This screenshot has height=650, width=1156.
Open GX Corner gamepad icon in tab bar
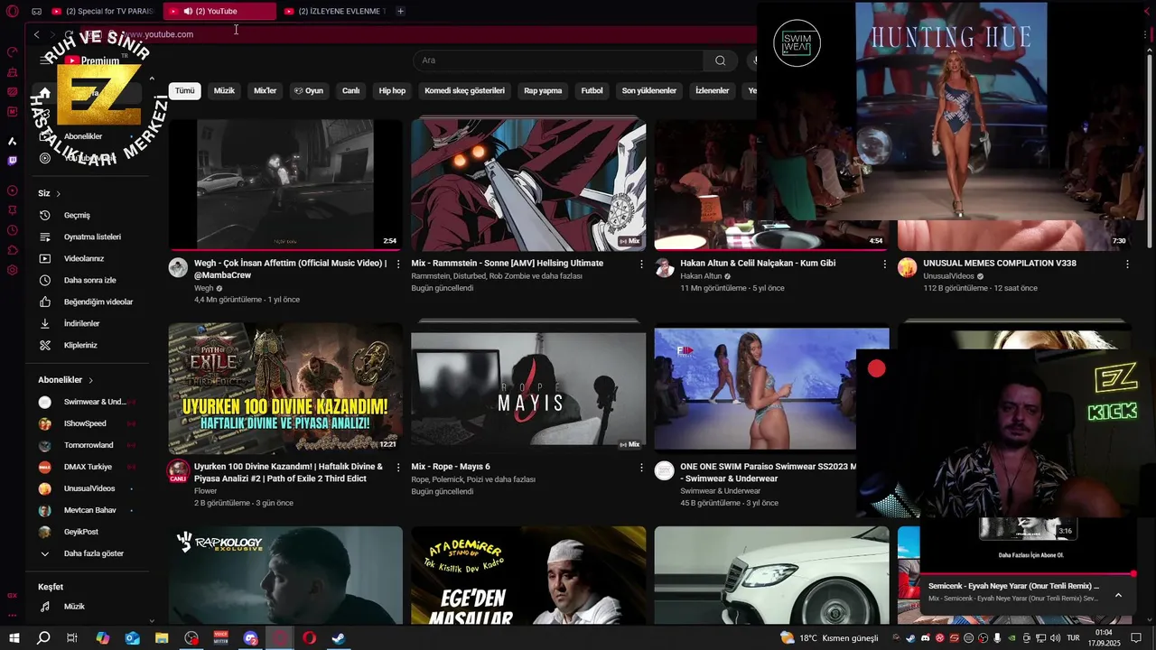(36, 11)
